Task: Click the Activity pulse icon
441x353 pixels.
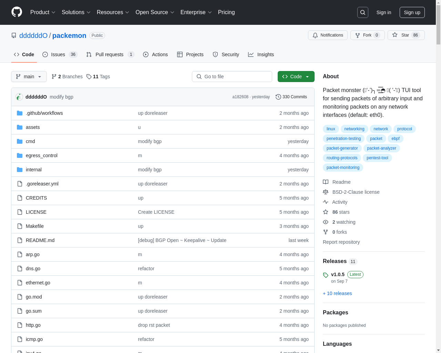Action: pyautogui.click(x=326, y=202)
